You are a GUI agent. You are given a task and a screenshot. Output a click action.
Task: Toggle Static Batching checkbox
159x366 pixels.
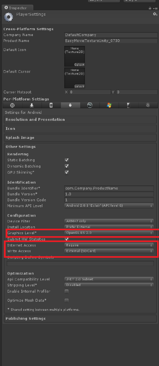(67, 160)
